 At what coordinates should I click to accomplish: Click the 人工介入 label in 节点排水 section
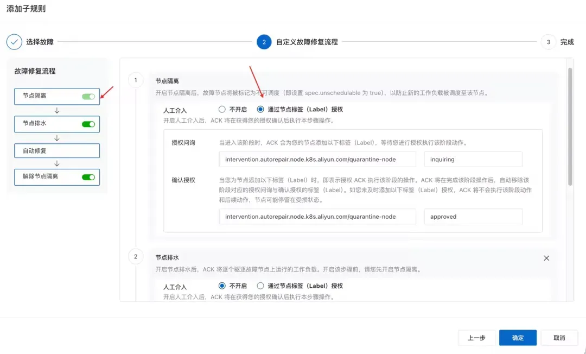[175, 287]
